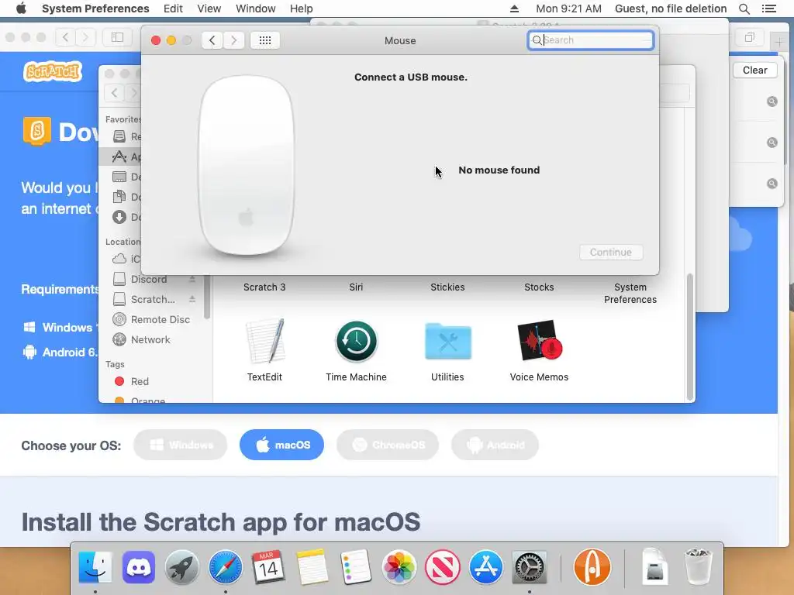Go forward in Mouse preferences window
The image size is (794, 595).
coord(233,40)
